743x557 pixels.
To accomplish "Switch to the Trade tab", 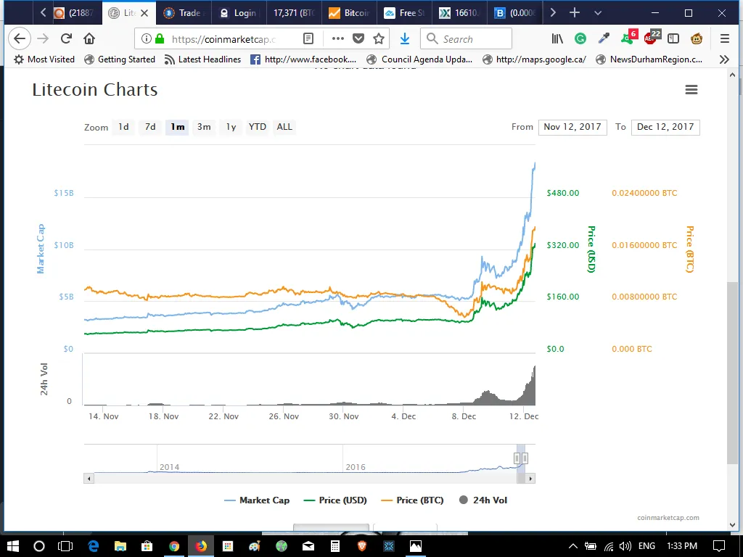I will pos(183,13).
